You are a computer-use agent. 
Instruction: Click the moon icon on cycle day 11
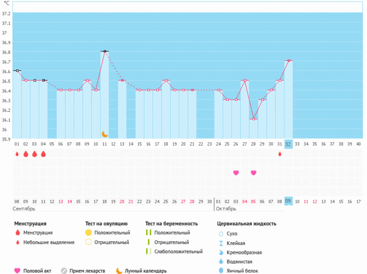coord(105,135)
